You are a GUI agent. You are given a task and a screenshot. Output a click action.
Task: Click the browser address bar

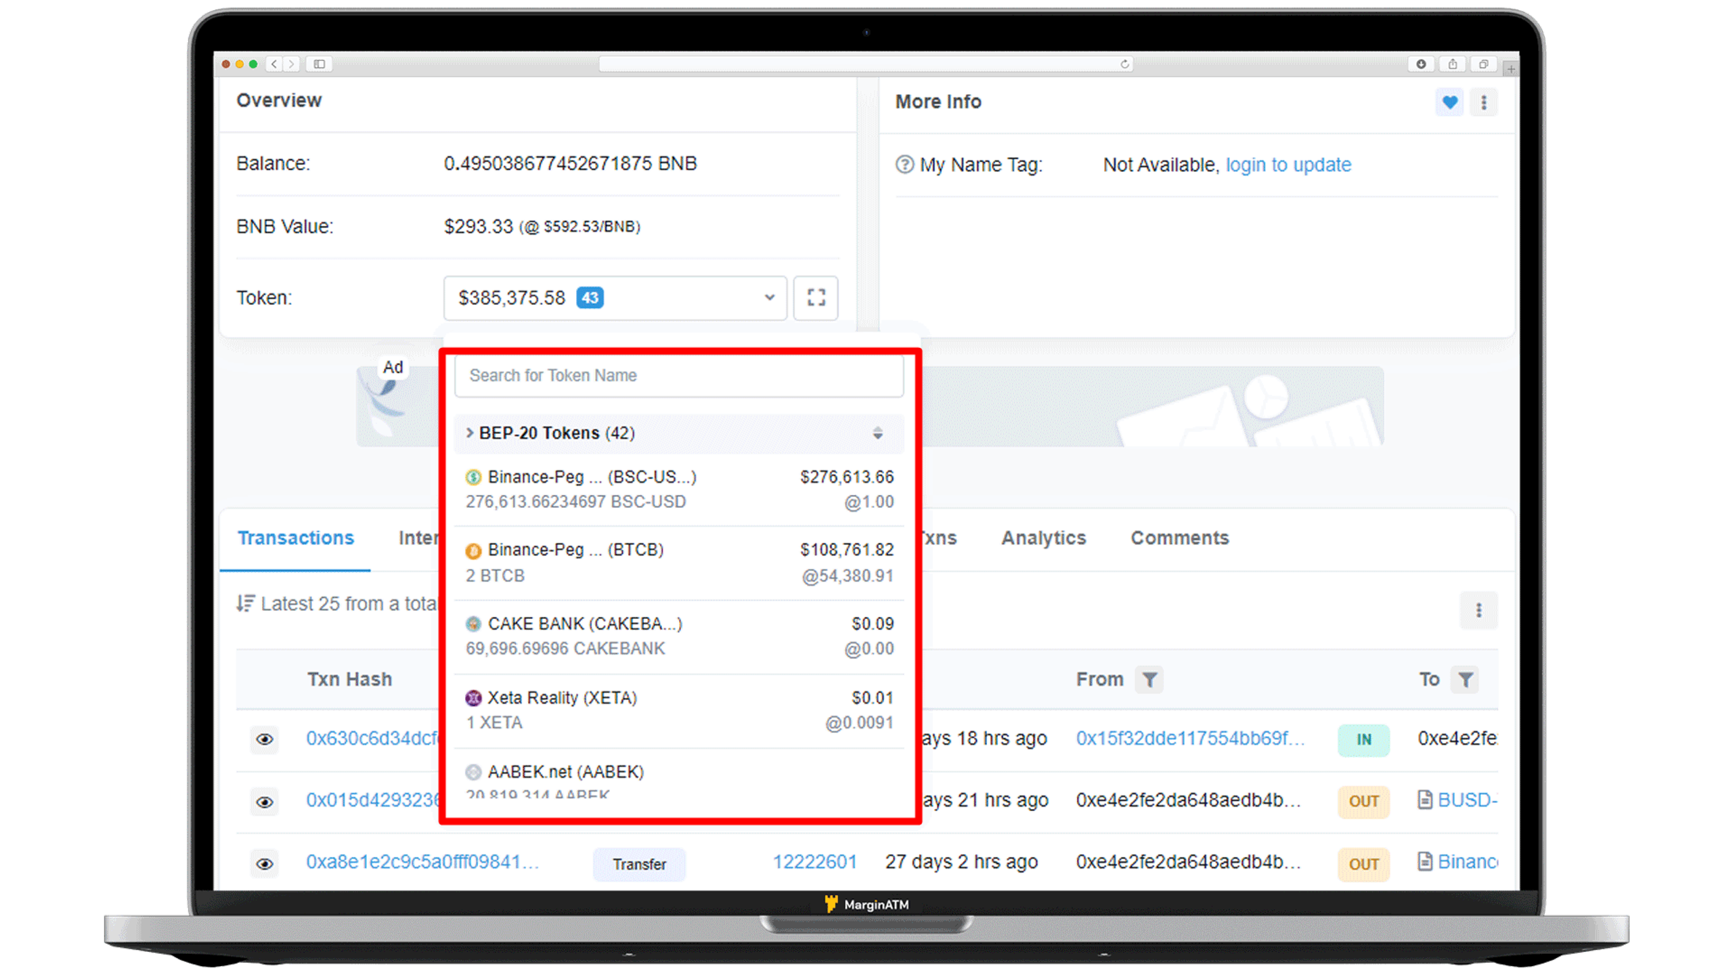(866, 64)
